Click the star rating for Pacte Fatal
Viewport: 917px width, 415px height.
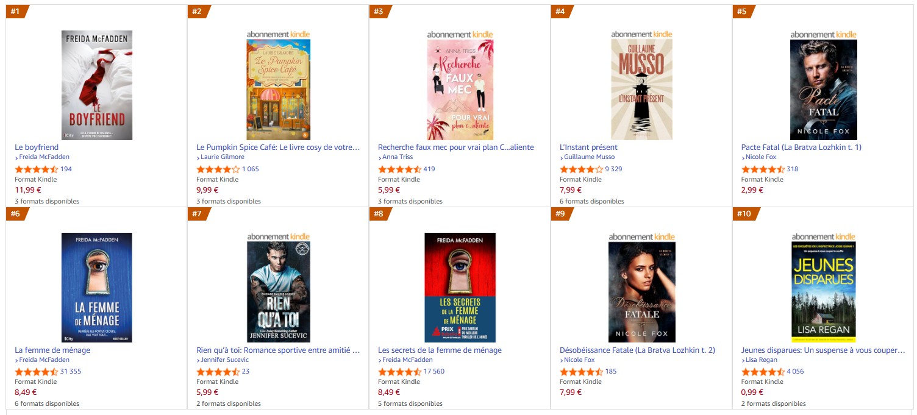pos(763,169)
